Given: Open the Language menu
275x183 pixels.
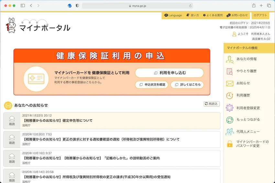Looking at the screenshot, I should (173, 15).
